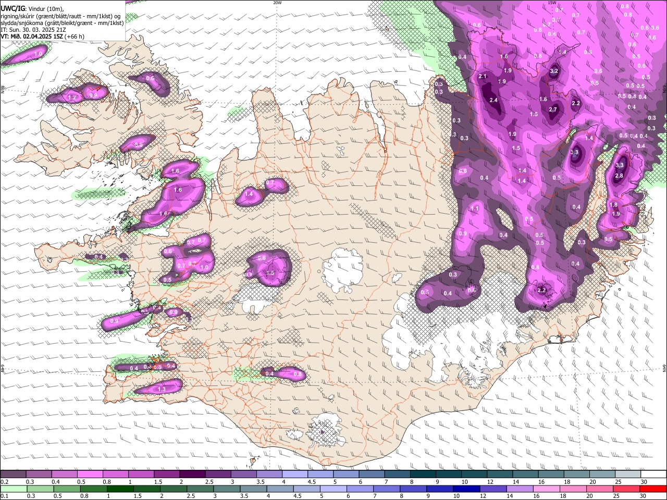Click the '15W' longitude label
Viewport: 667px width, 500px height.
pyautogui.click(x=552, y=3)
